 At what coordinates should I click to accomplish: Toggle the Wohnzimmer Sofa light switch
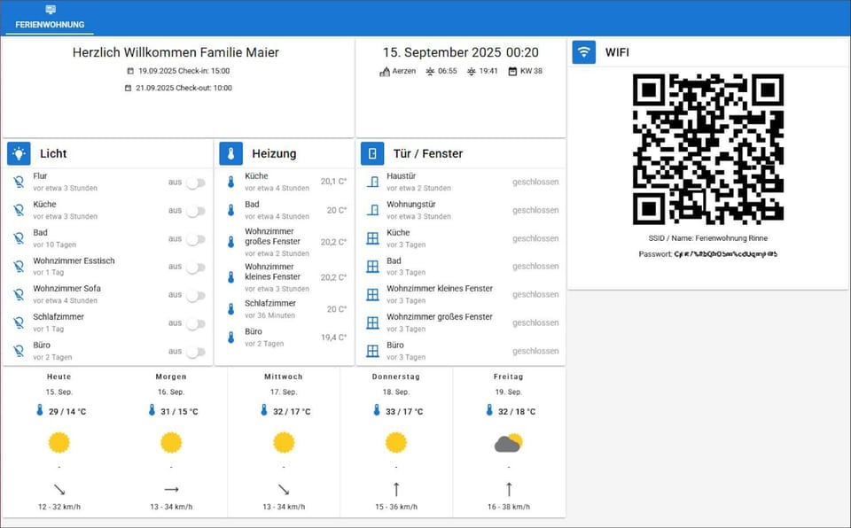pyautogui.click(x=195, y=296)
